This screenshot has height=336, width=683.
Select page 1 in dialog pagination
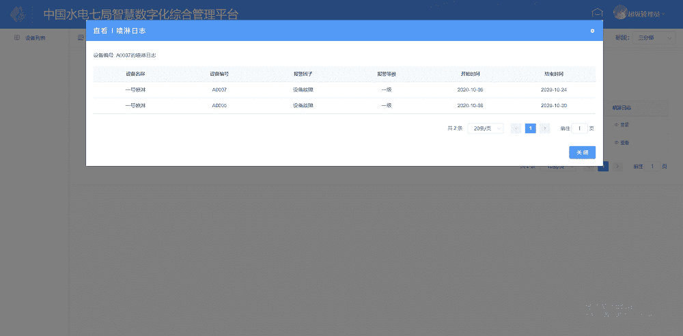click(530, 128)
